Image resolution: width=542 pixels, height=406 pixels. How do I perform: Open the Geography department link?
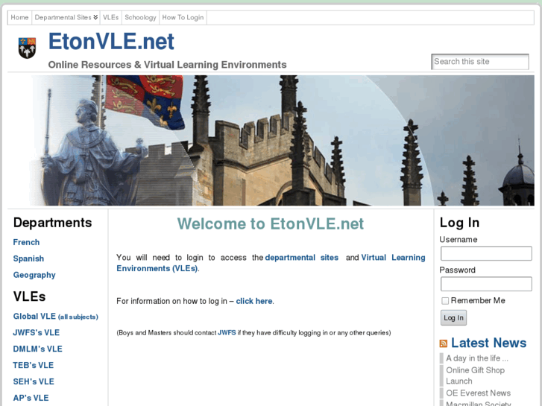pyautogui.click(x=34, y=275)
